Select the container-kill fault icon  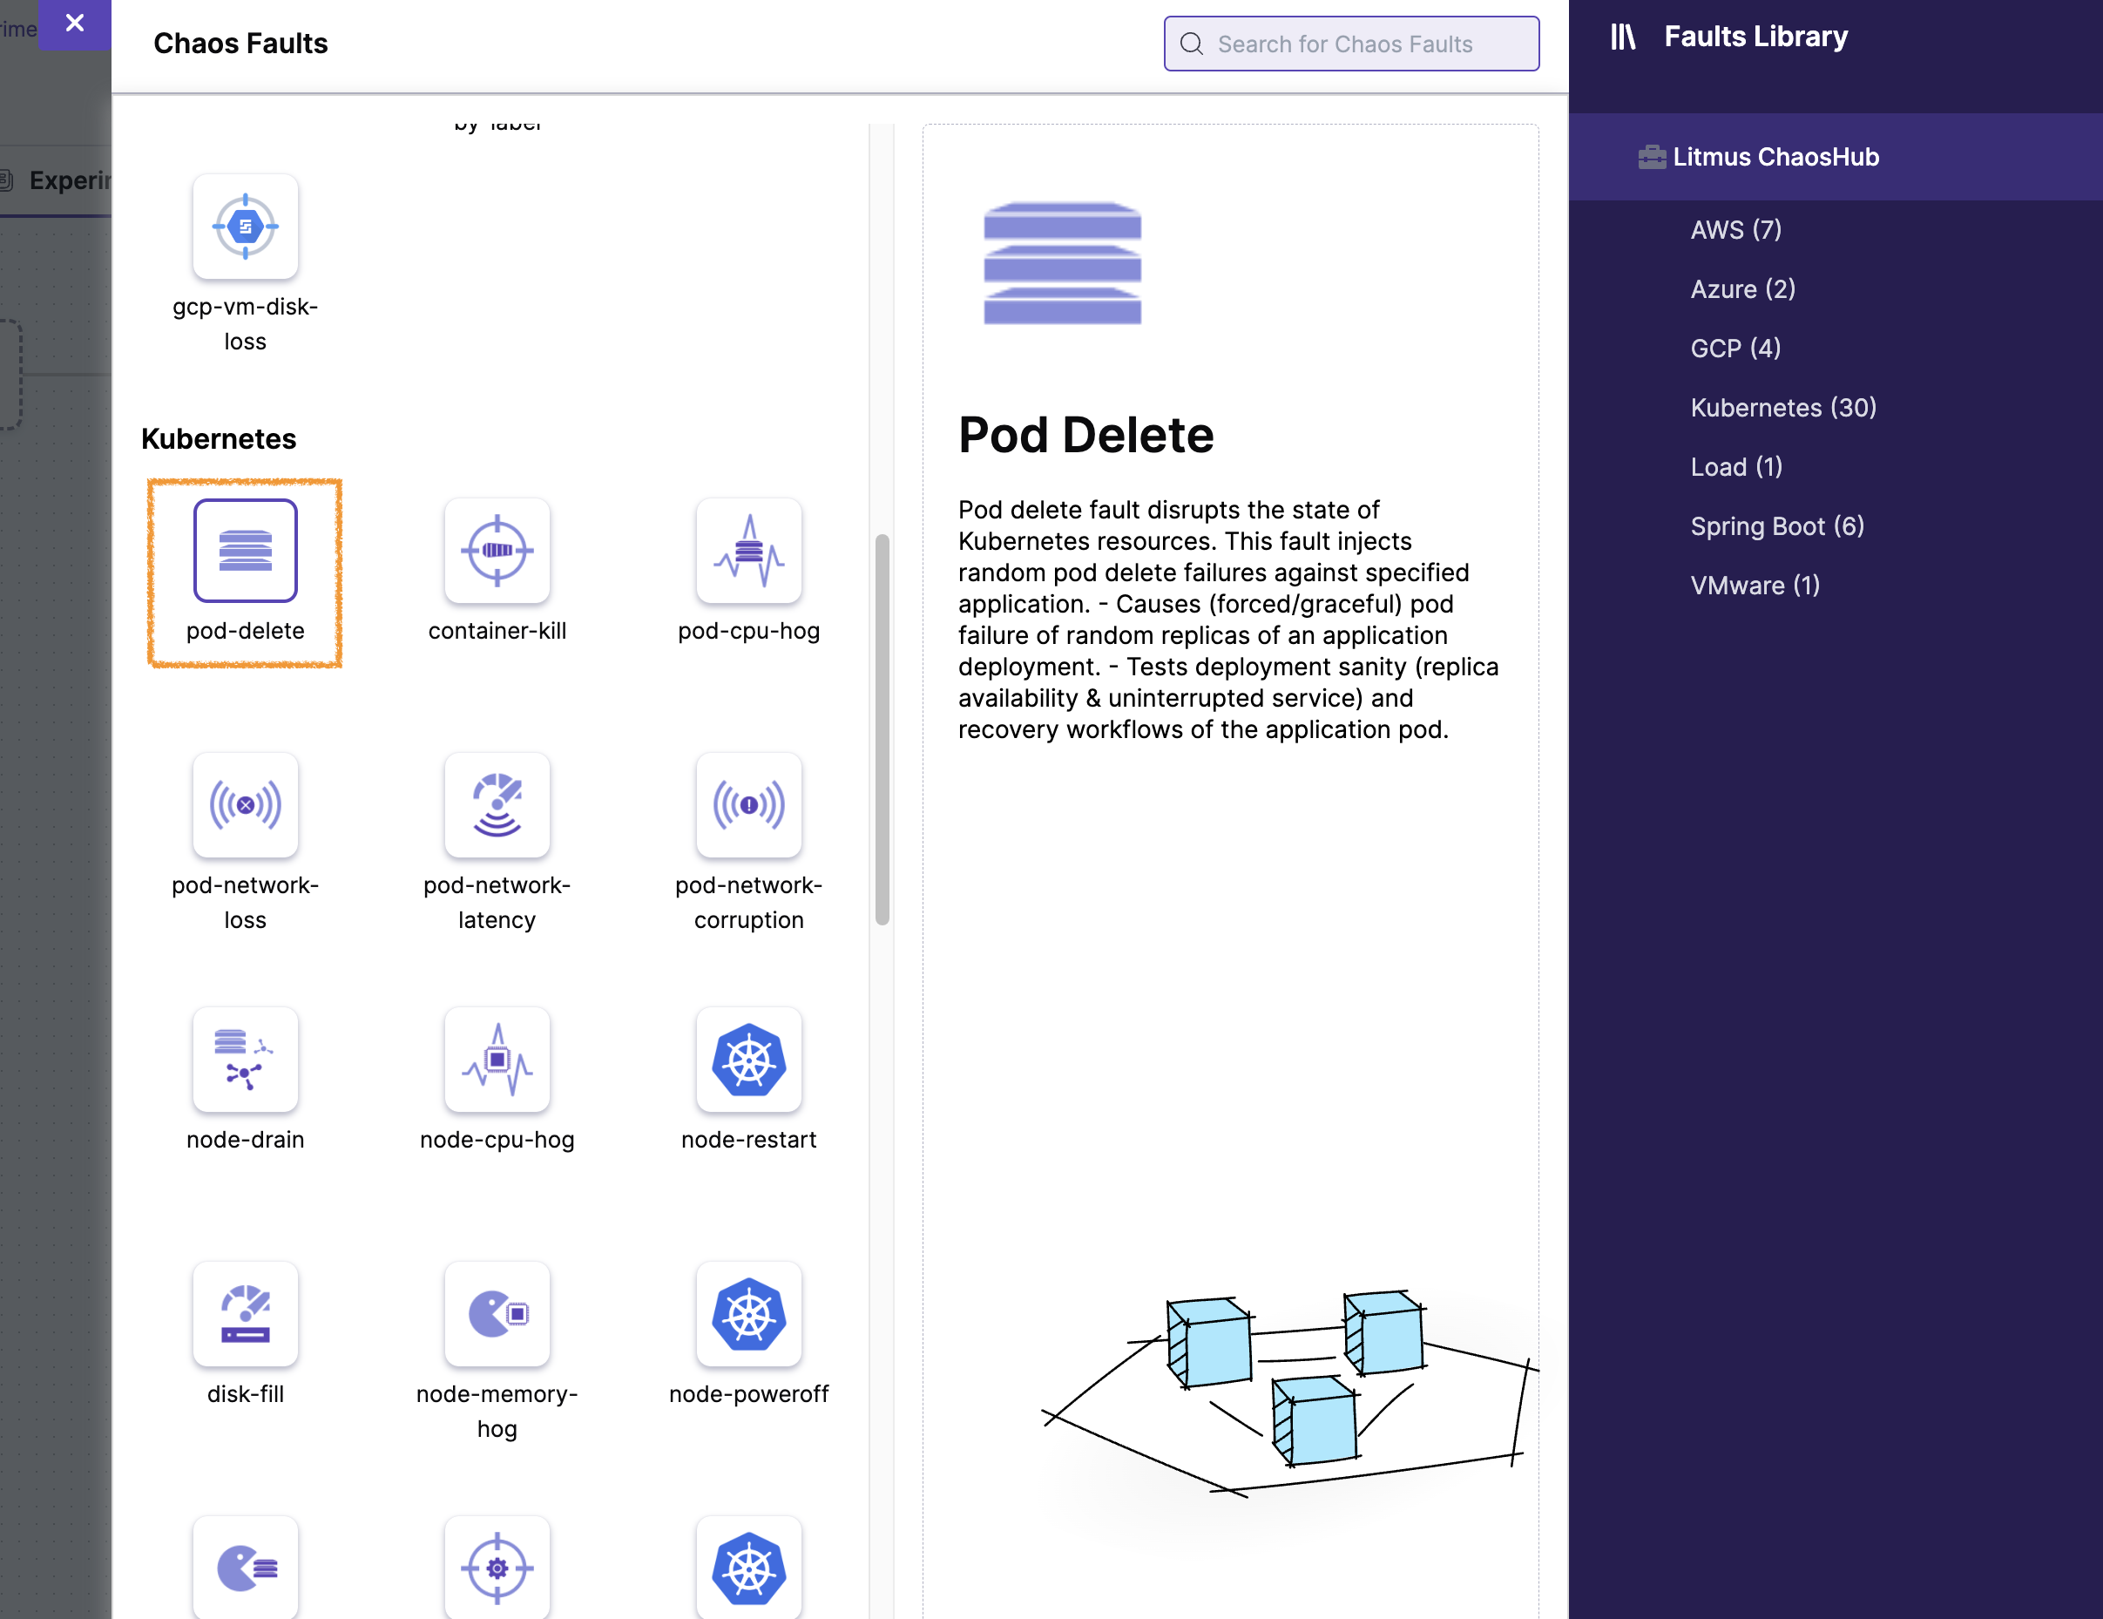click(497, 550)
